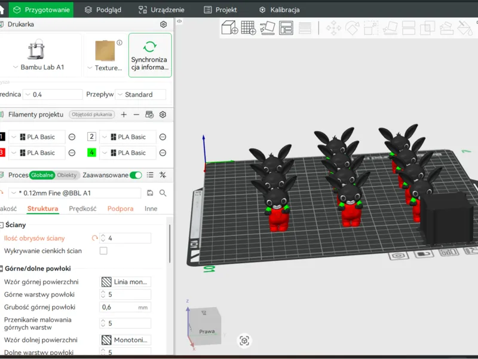The width and height of the screenshot is (478, 359).
Task: Edit filament 1 preset with round icon
Action: pos(72,137)
